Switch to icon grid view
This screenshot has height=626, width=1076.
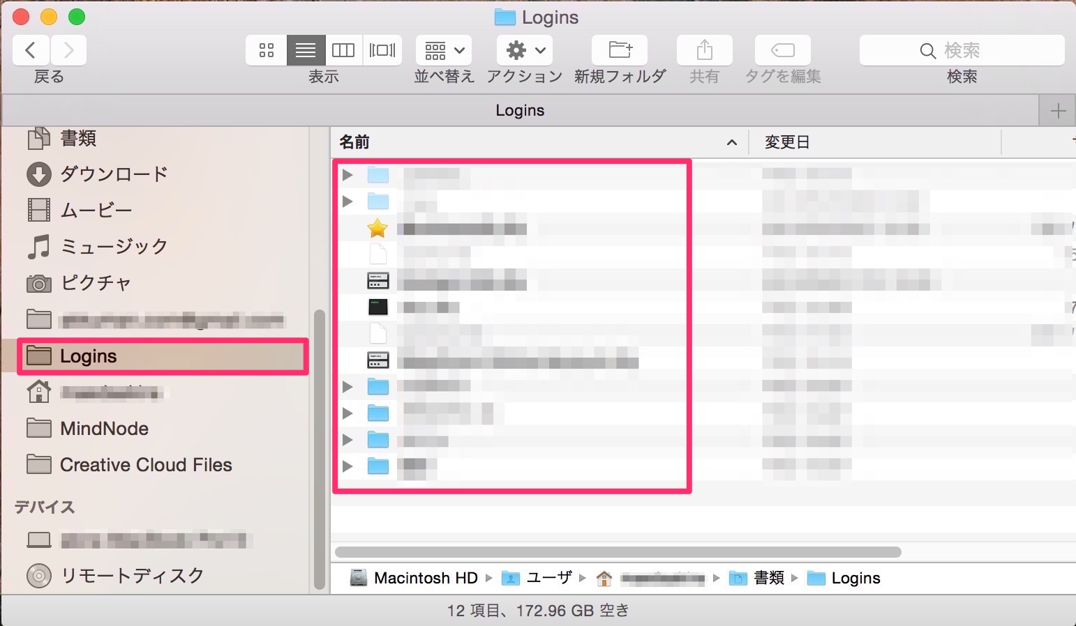coord(267,50)
